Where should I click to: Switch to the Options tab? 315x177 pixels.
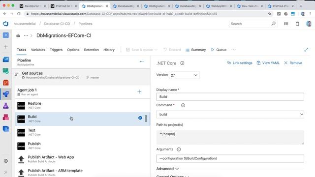pos(73,50)
